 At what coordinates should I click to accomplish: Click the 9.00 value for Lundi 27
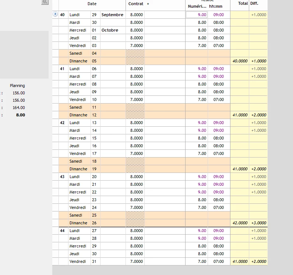pyautogui.click(x=202, y=231)
